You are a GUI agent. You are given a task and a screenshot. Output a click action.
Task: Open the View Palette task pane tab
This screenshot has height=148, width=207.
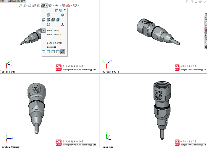(x=206, y=26)
